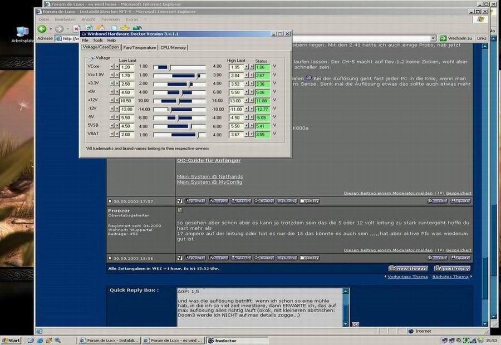501x345 pixels.
Task: Click into the Quick Reply Box text area
Action: (260, 307)
